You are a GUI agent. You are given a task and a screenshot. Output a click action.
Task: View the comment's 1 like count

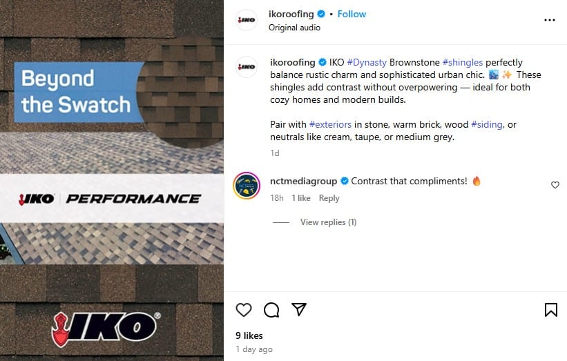(301, 198)
